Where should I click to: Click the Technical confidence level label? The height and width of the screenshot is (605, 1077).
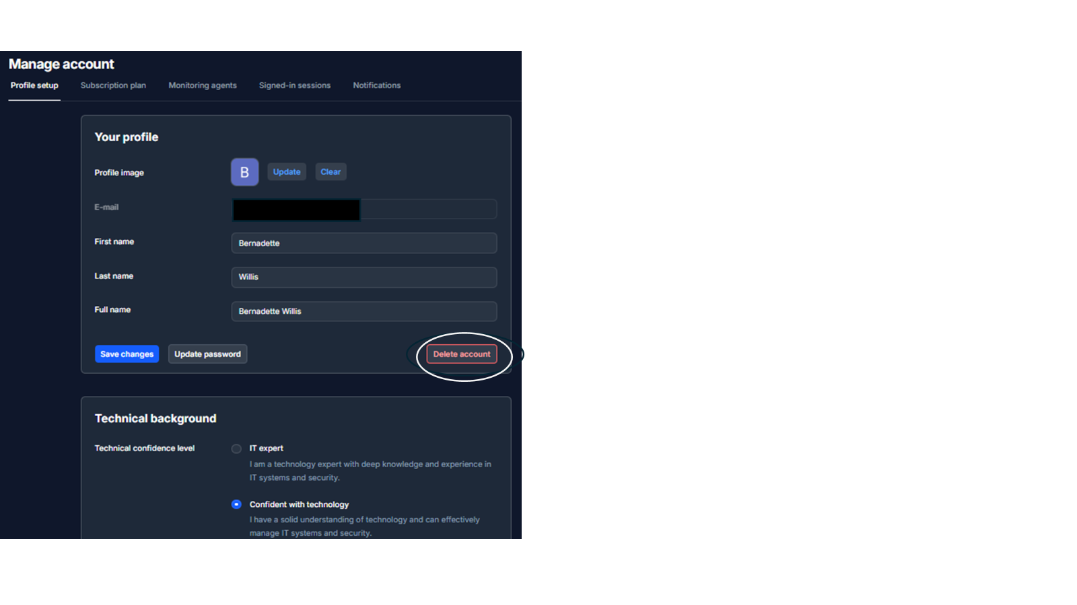(145, 448)
